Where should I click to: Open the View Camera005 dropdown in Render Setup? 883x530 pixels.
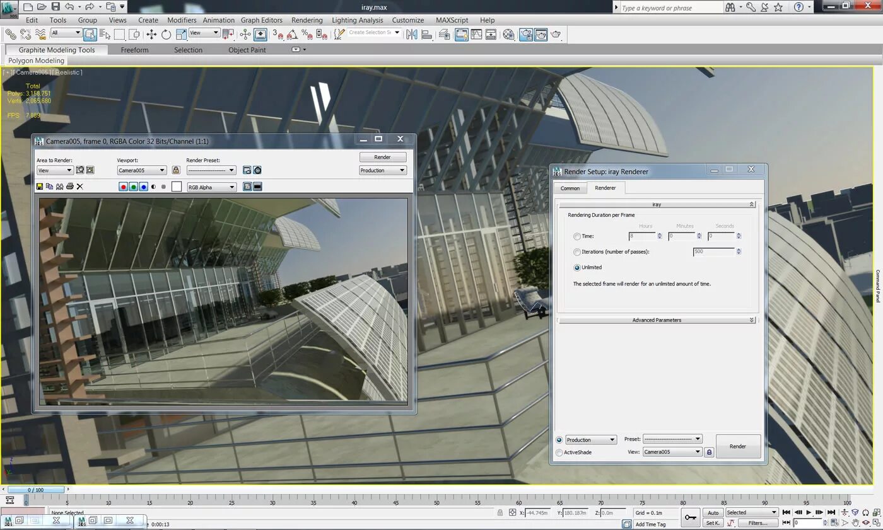(672, 452)
